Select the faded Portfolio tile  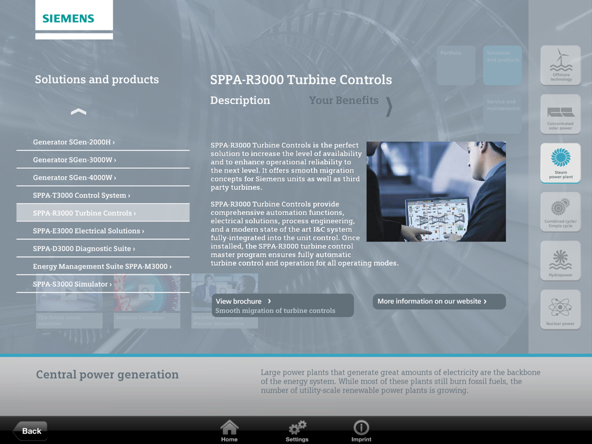[x=456, y=65]
